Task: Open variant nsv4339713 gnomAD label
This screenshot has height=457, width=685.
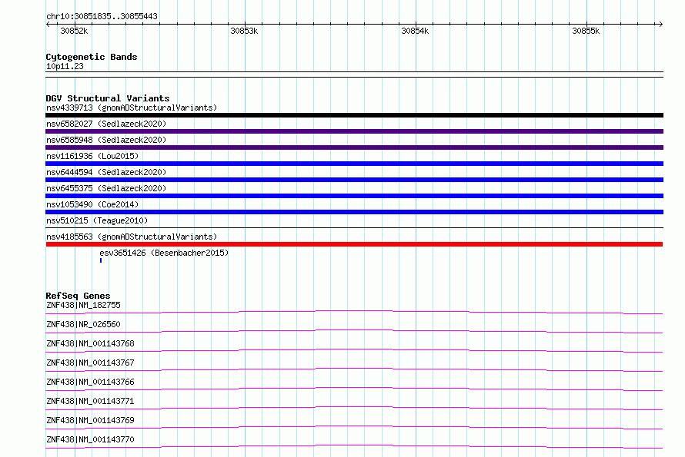Action: 132,108
